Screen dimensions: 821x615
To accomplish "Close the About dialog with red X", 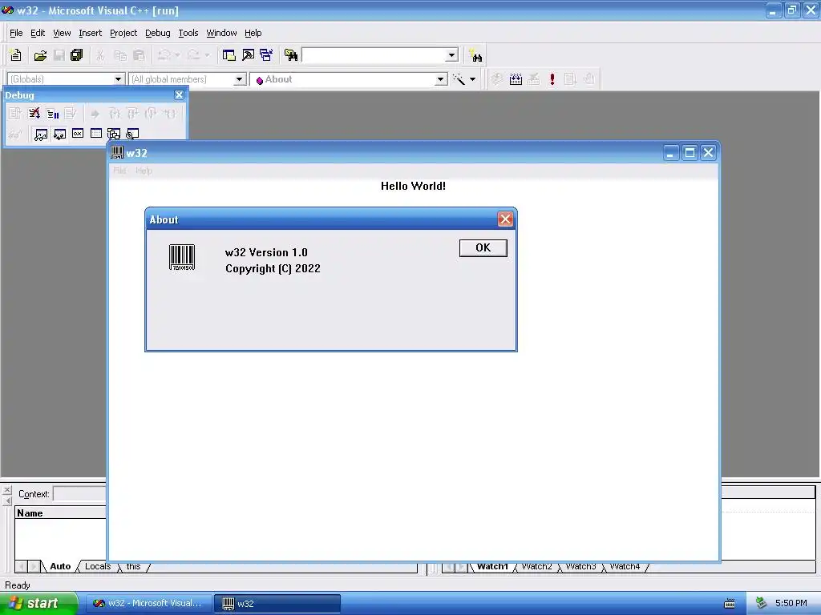I will tap(505, 219).
